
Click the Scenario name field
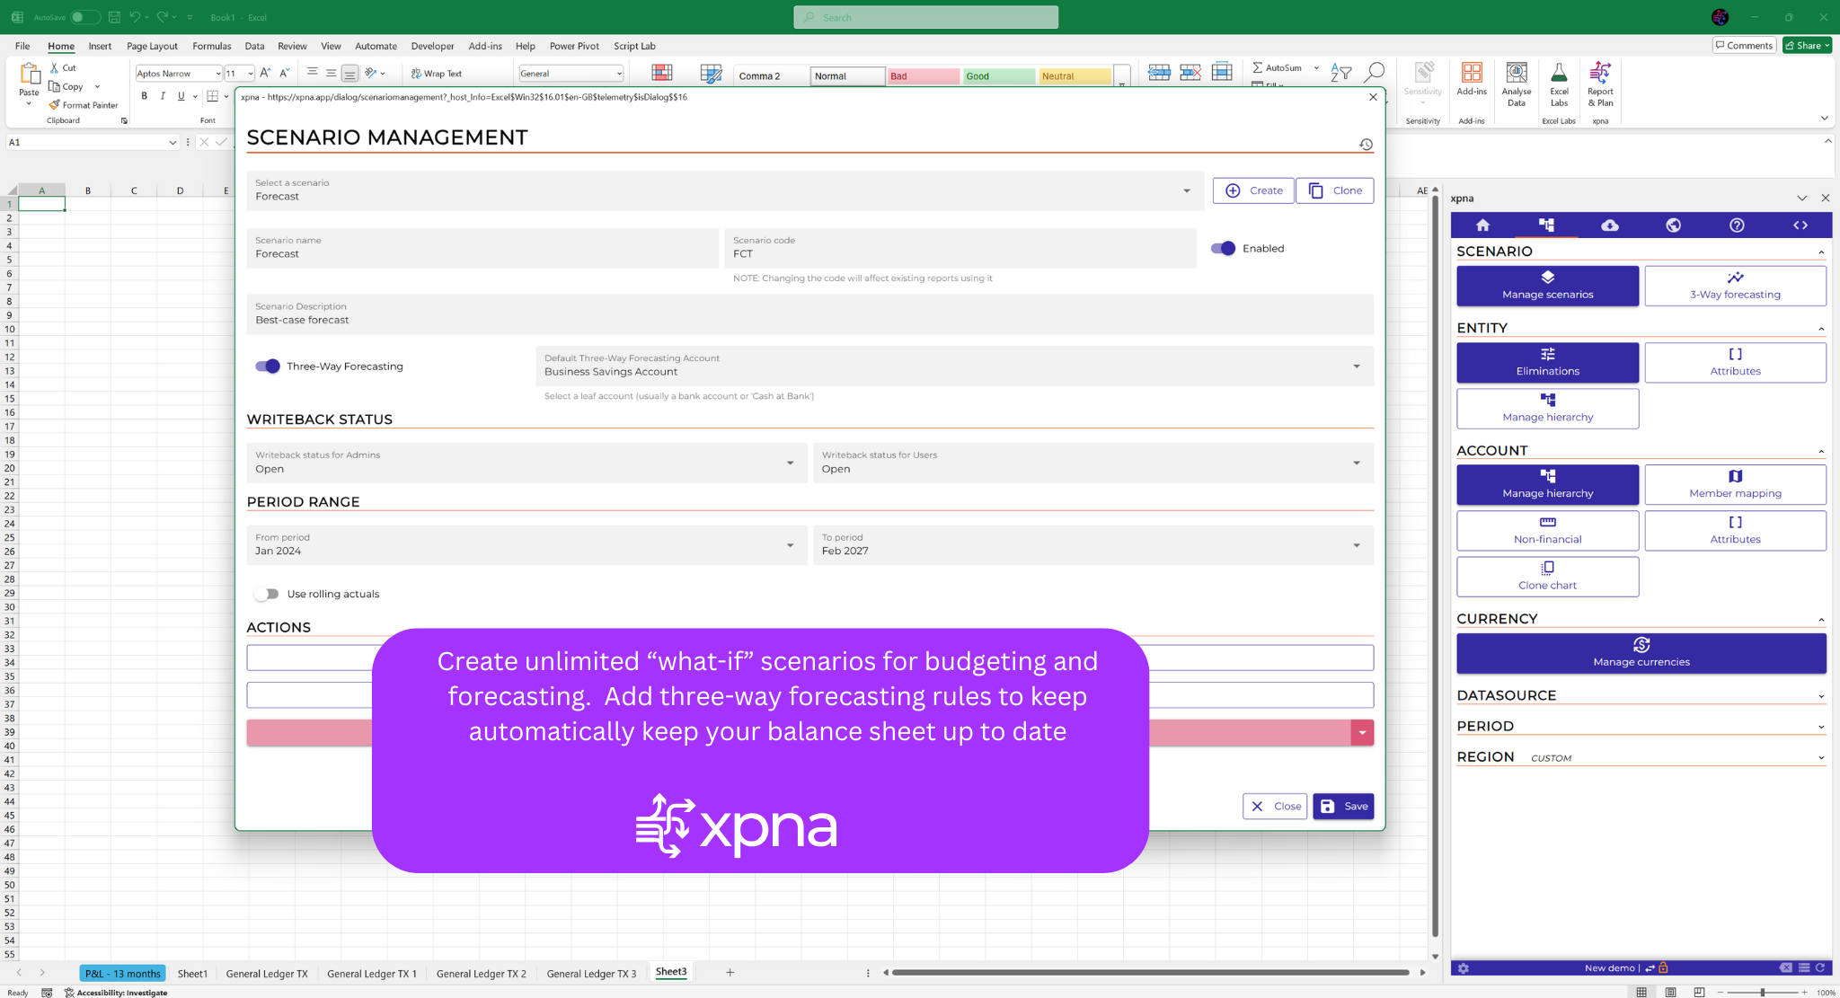(482, 248)
